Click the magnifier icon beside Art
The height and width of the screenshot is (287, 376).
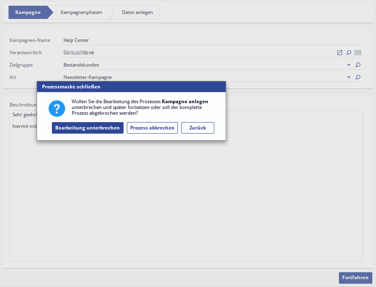(x=358, y=77)
